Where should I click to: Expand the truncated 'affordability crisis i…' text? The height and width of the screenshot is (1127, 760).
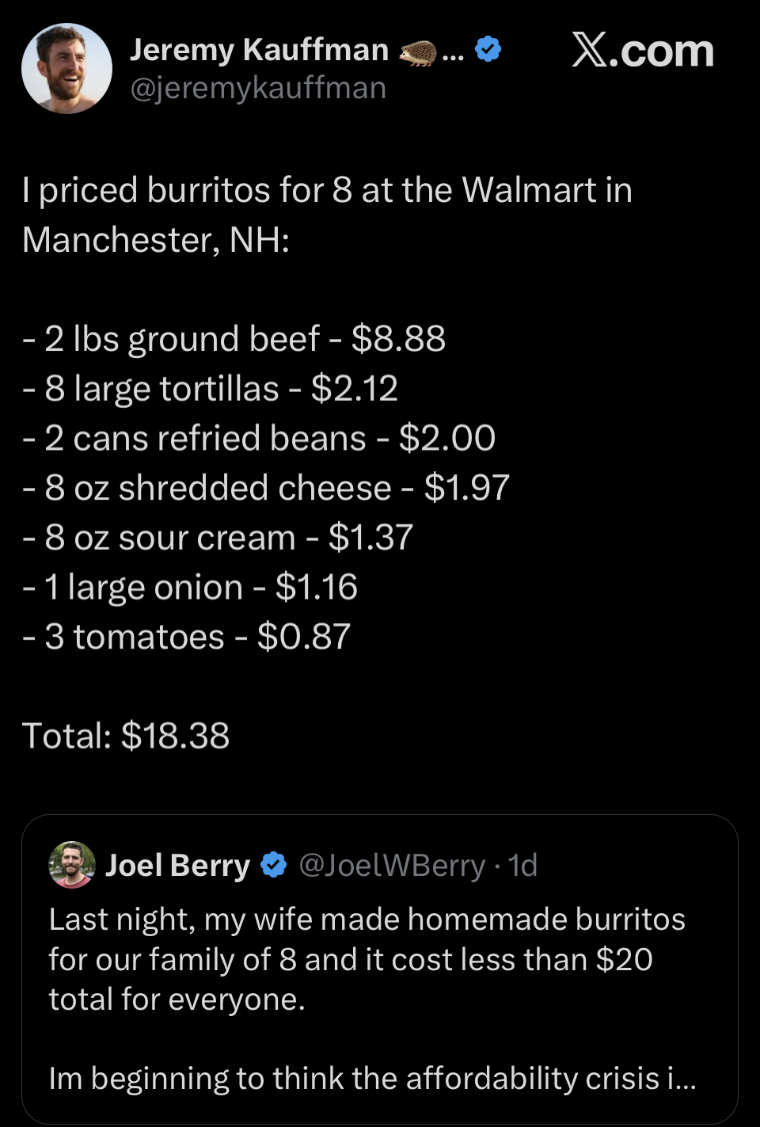(373, 1079)
